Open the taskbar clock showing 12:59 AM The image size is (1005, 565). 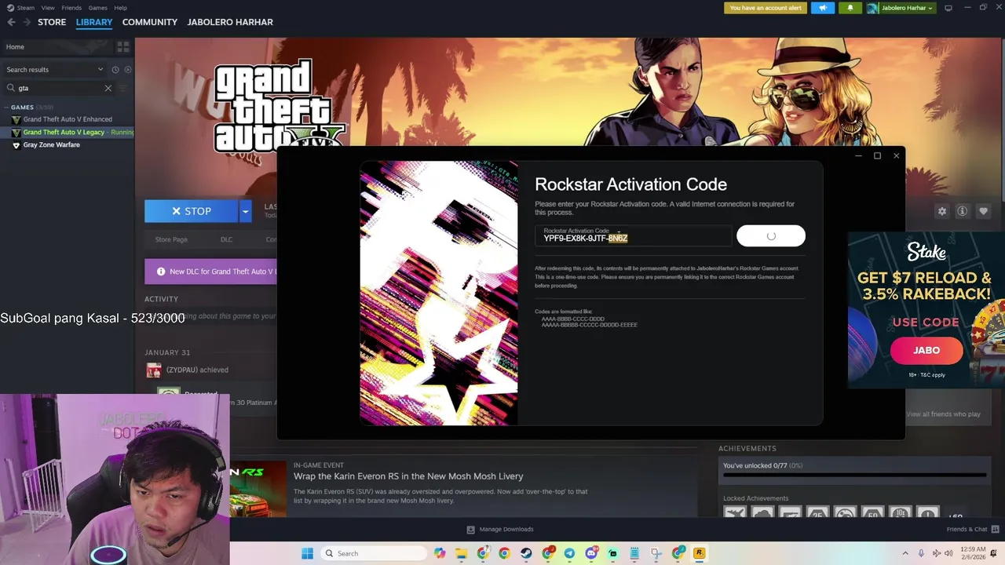pos(973,553)
